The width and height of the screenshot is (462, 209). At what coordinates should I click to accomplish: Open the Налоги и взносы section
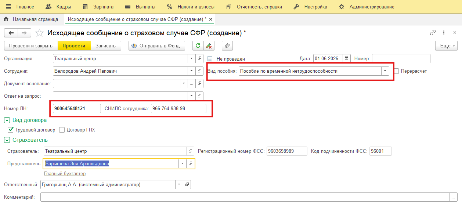pyautogui.click(x=191, y=7)
